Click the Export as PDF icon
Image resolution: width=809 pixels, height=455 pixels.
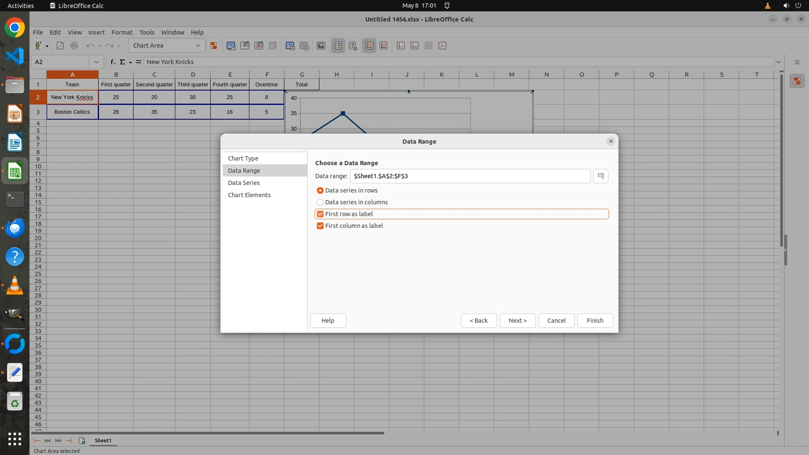point(60,45)
